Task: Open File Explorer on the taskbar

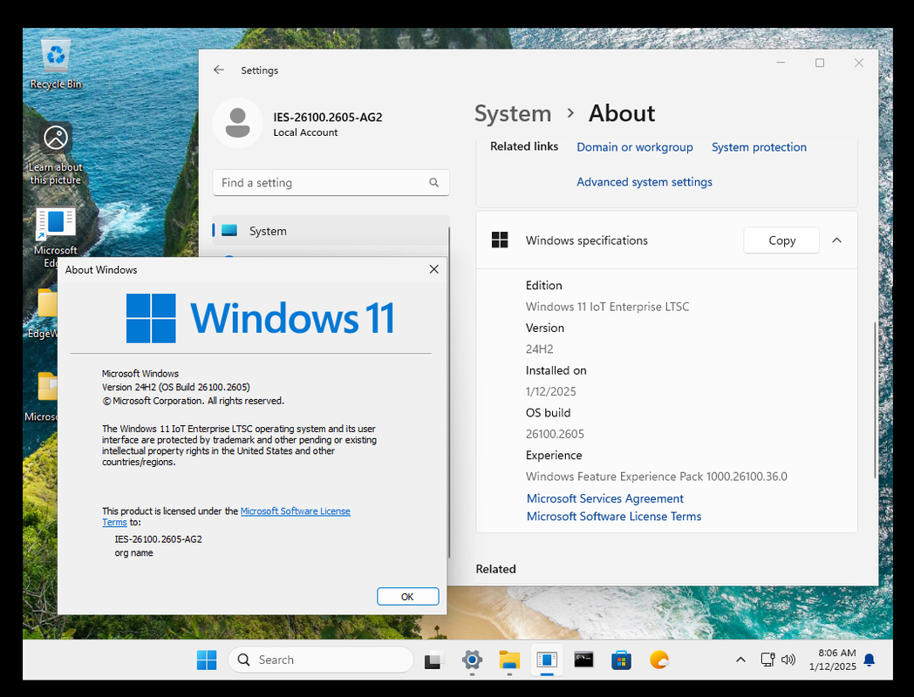Action: click(508, 660)
